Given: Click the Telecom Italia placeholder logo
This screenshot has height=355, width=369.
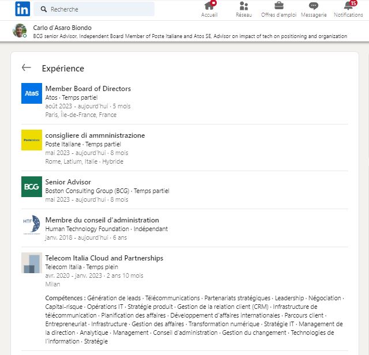Looking at the screenshot, I should (x=32, y=263).
